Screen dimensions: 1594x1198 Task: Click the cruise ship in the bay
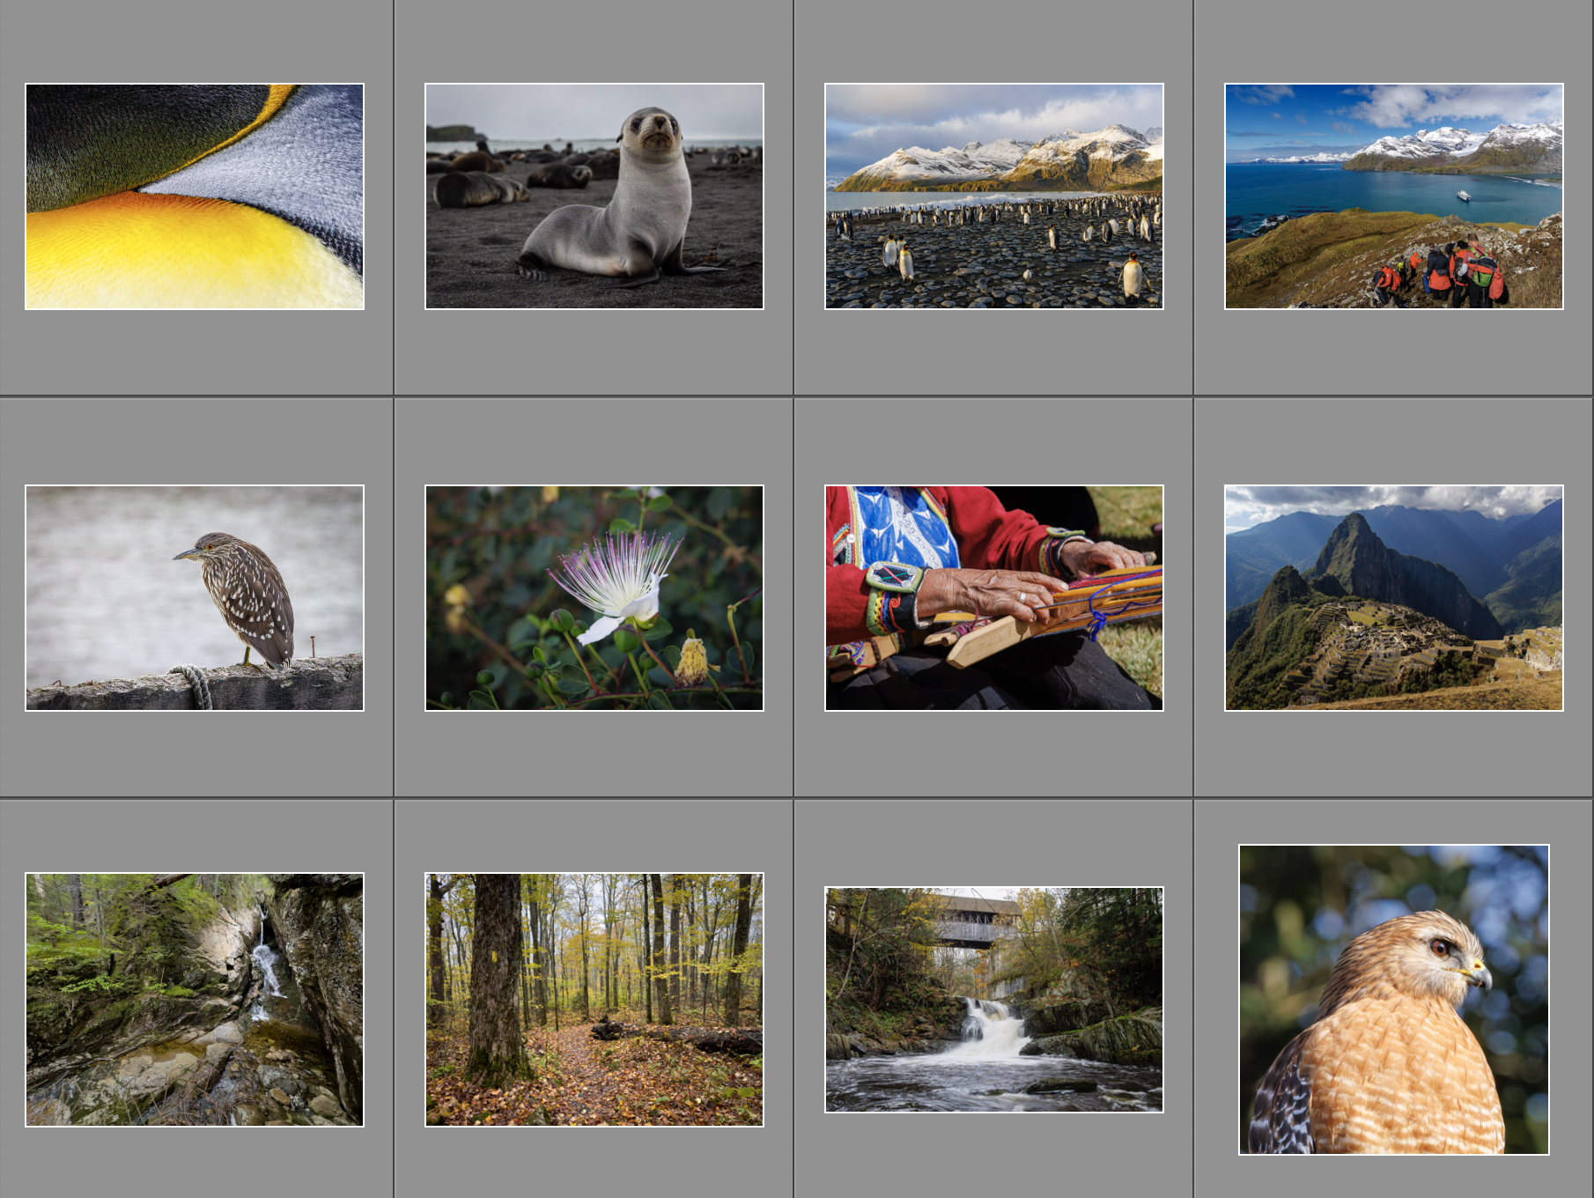[x=1464, y=196]
